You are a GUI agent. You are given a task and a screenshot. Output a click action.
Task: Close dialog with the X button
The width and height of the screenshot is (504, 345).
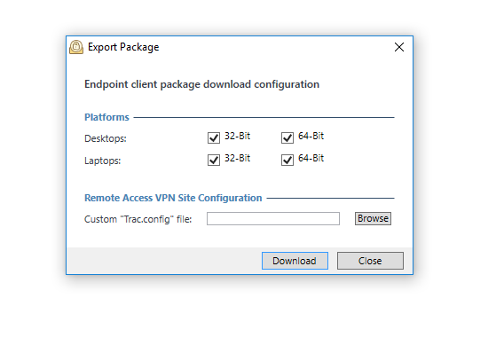(x=399, y=47)
